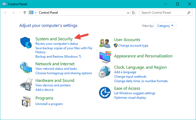Go up one level with the up arrow
The width and height of the screenshot is (196, 120).
25,13
